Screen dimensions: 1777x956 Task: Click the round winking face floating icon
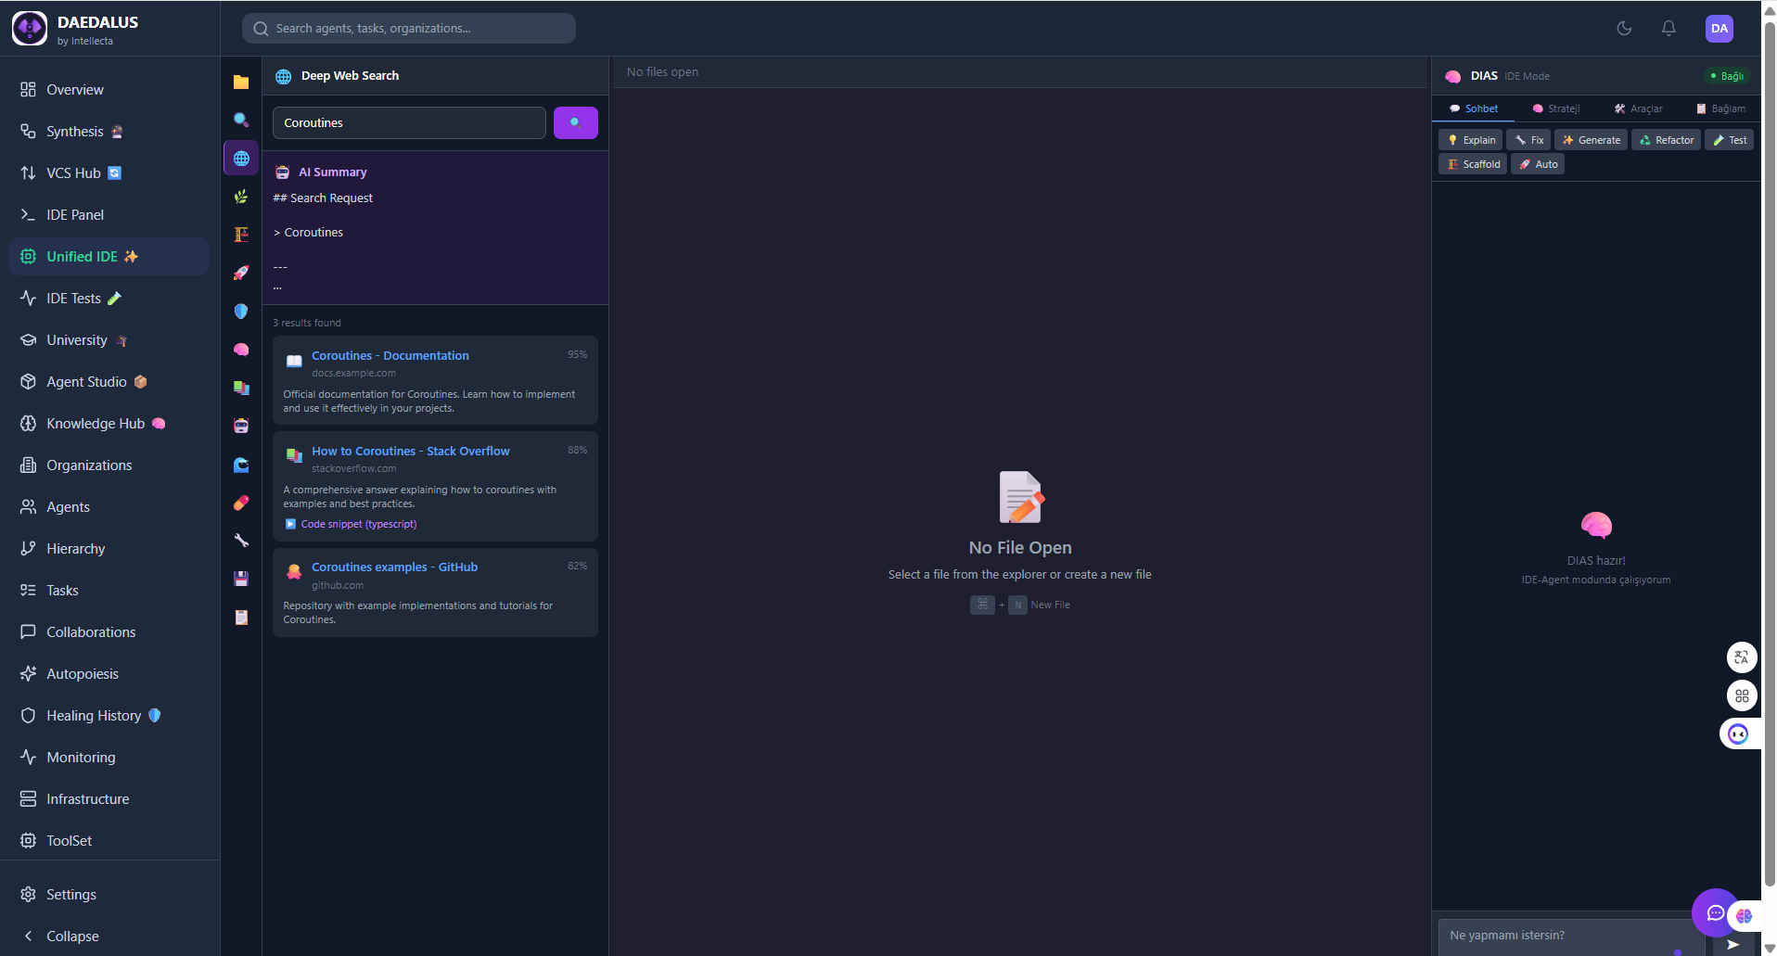[x=1739, y=734]
